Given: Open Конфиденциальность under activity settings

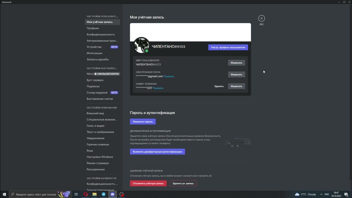Looking at the screenshot, I should (x=102, y=184).
